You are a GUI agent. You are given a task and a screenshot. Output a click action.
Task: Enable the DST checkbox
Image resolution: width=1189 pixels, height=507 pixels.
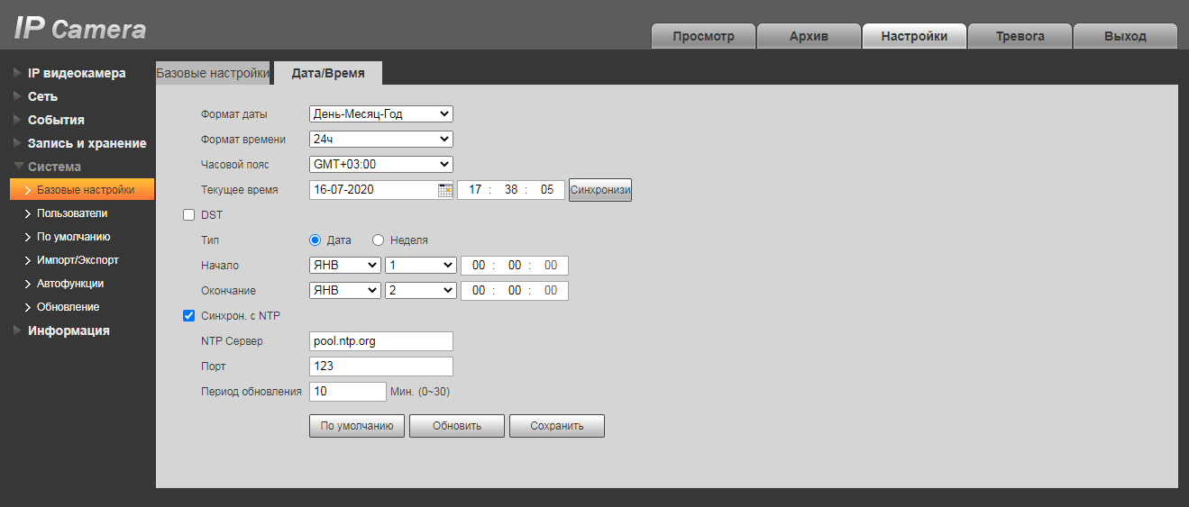pyautogui.click(x=189, y=215)
